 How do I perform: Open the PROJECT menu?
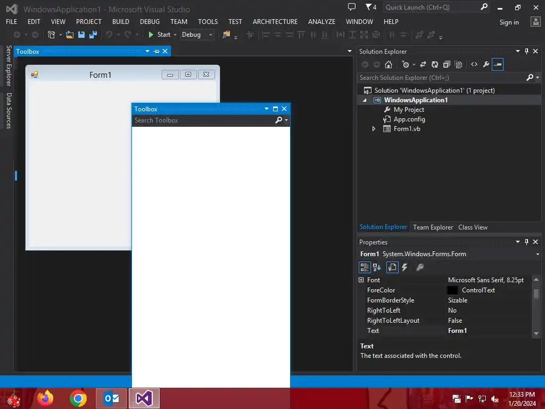pos(89,21)
